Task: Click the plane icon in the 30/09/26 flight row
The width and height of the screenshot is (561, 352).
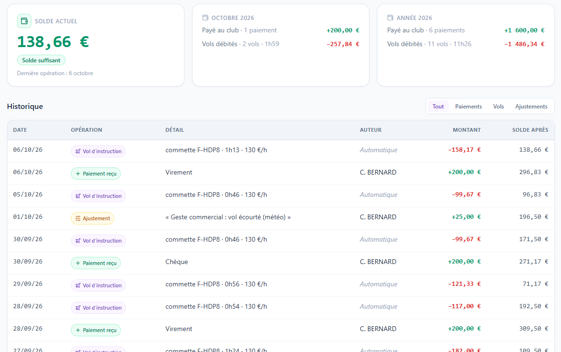Action: point(78,241)
